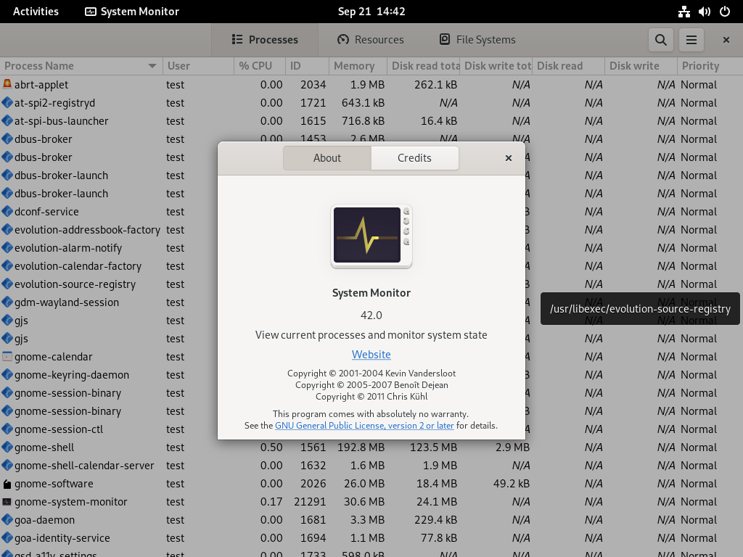Sort by the Priority column header
The height and width of the screenshot is (557, 743).
pyautogui.click(x=710, y=66)
